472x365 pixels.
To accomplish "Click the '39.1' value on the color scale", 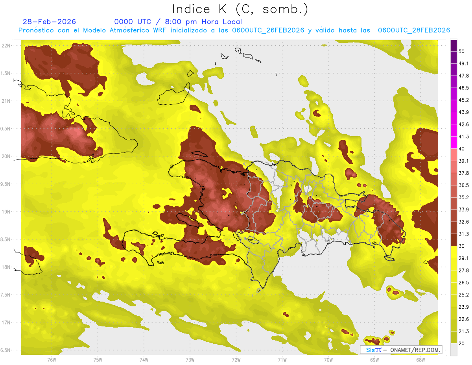I will coord(464,161).
